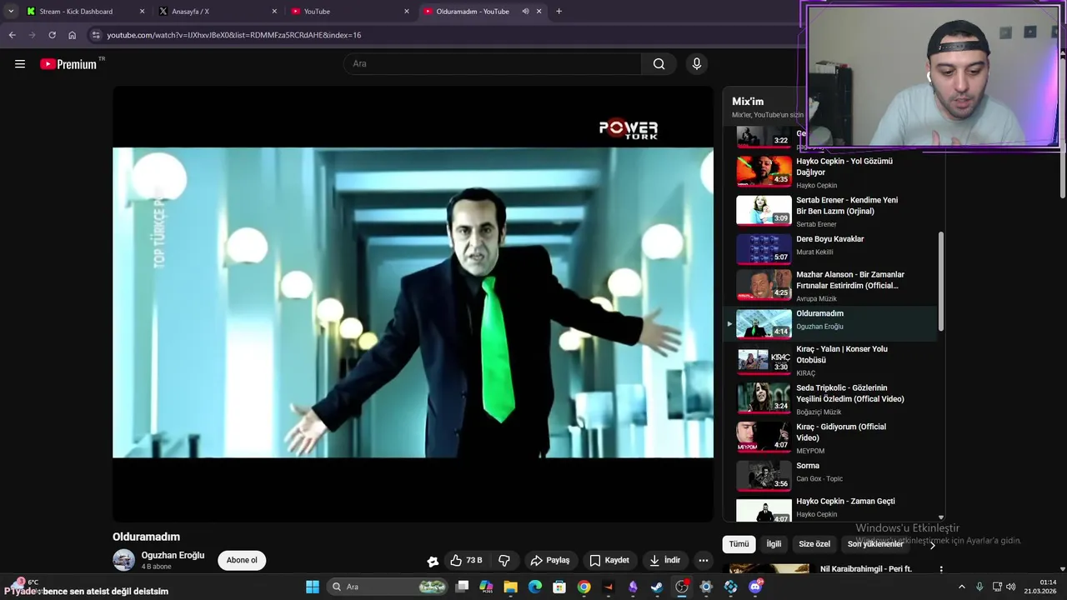Viewport: 1067px width, 600px height.
Task: Open Discord from the taskbar
Action: pyautogui.click(x=755, y=587)
